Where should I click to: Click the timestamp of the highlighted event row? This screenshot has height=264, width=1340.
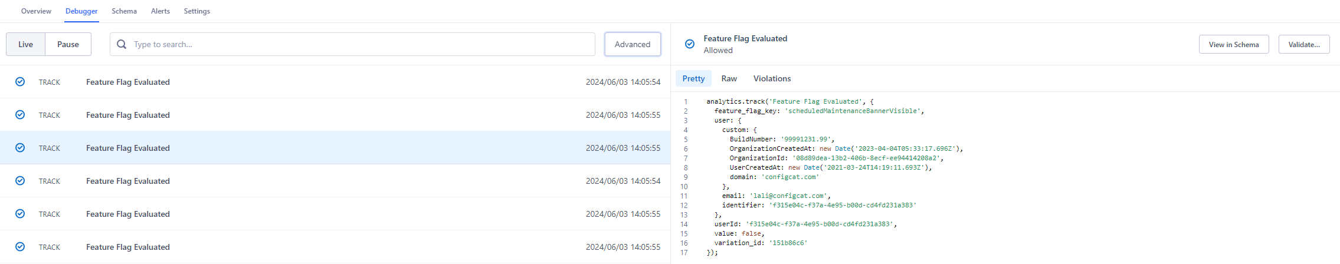[x=623, y=148]
